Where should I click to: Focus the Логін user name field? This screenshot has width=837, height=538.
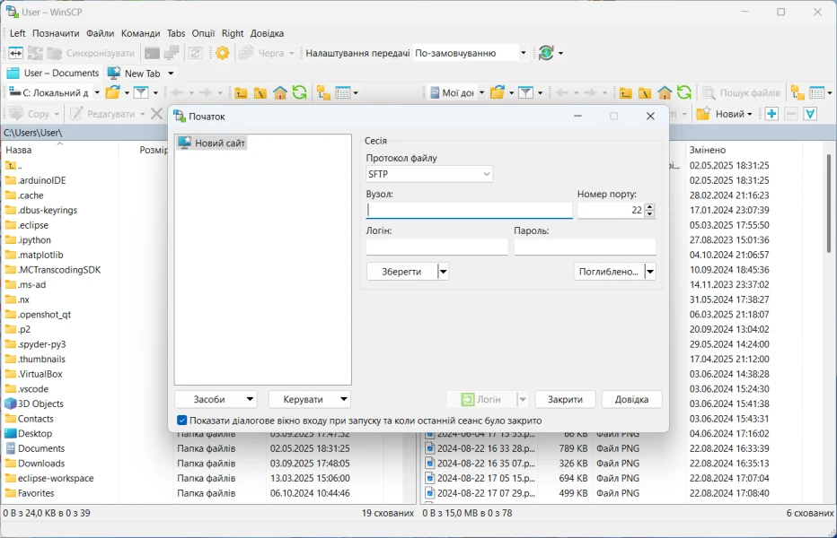coord(437,247)
